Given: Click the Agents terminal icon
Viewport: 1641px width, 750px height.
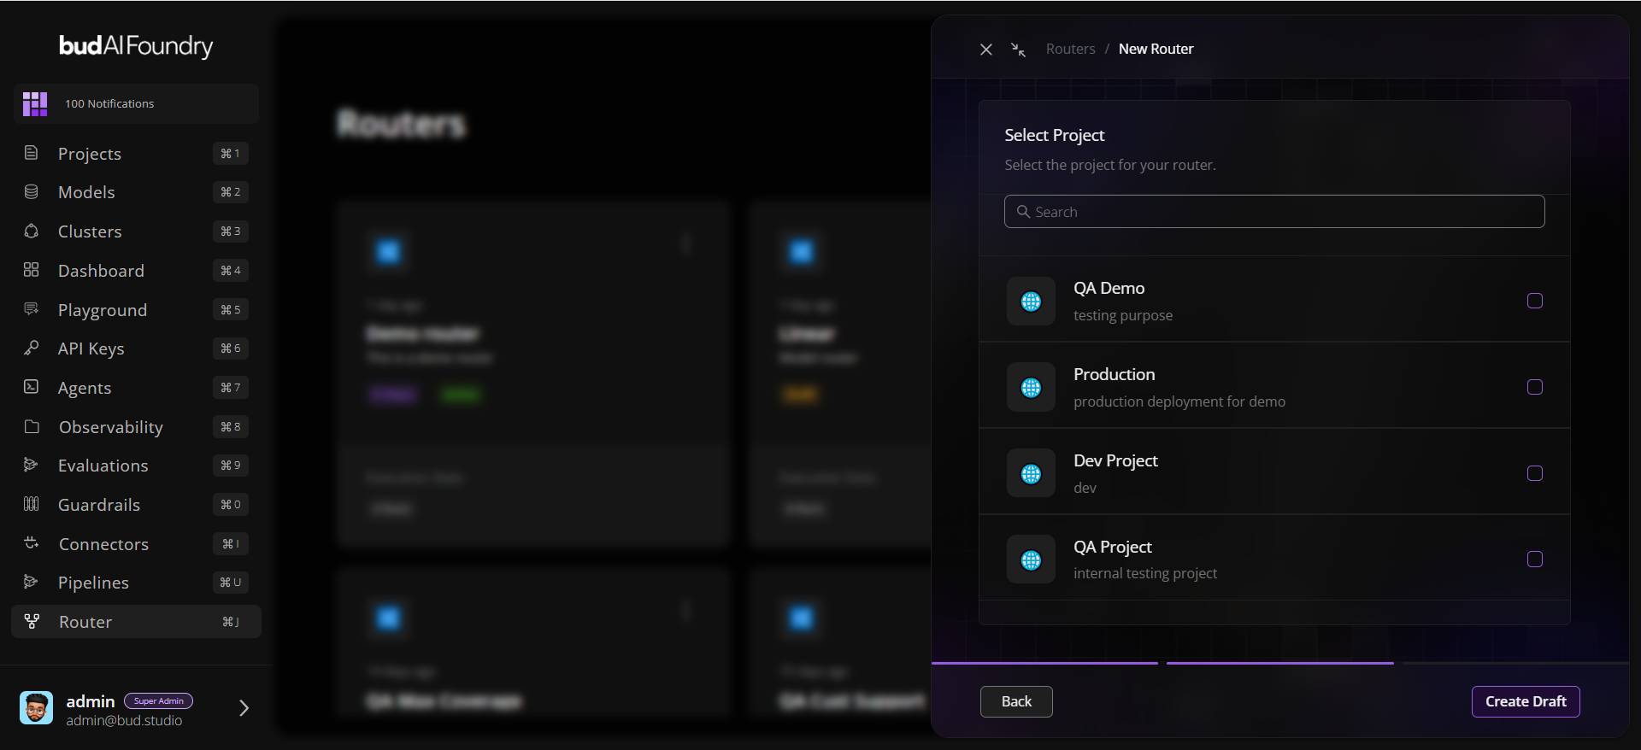Looking at the screenshot, I should pos(32,387).
